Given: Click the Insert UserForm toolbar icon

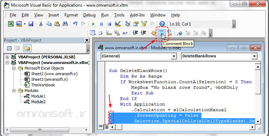Looking at the screenshot, I should point(19,24).
